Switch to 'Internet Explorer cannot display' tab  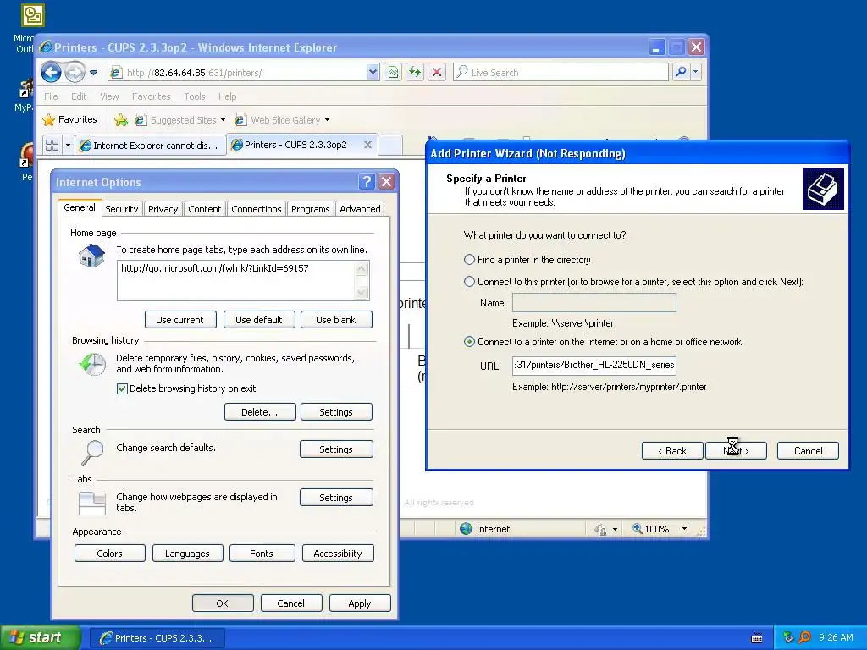click(149, 146)
